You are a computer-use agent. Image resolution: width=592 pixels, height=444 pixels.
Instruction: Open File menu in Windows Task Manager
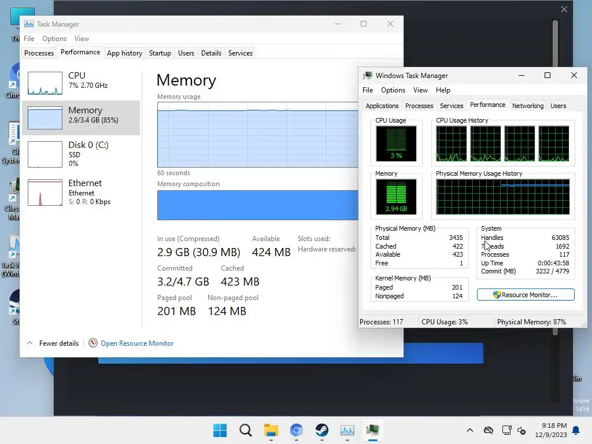[368, 90]
